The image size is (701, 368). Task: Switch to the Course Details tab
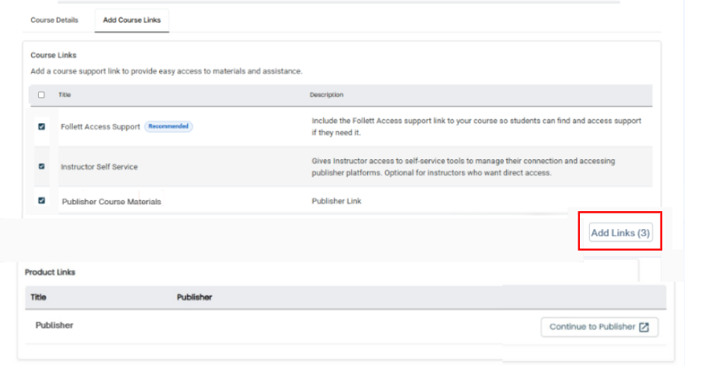(54, 20)
